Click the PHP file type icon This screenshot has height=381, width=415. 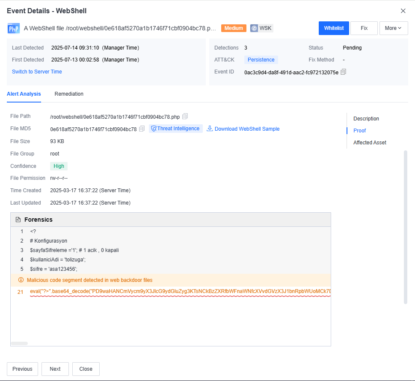click(14, 28)
